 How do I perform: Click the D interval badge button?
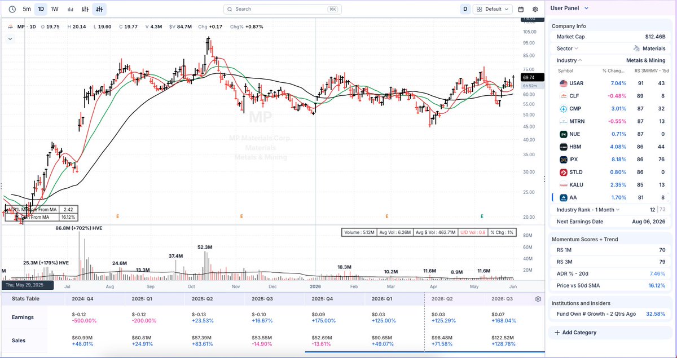pos(465,9)
